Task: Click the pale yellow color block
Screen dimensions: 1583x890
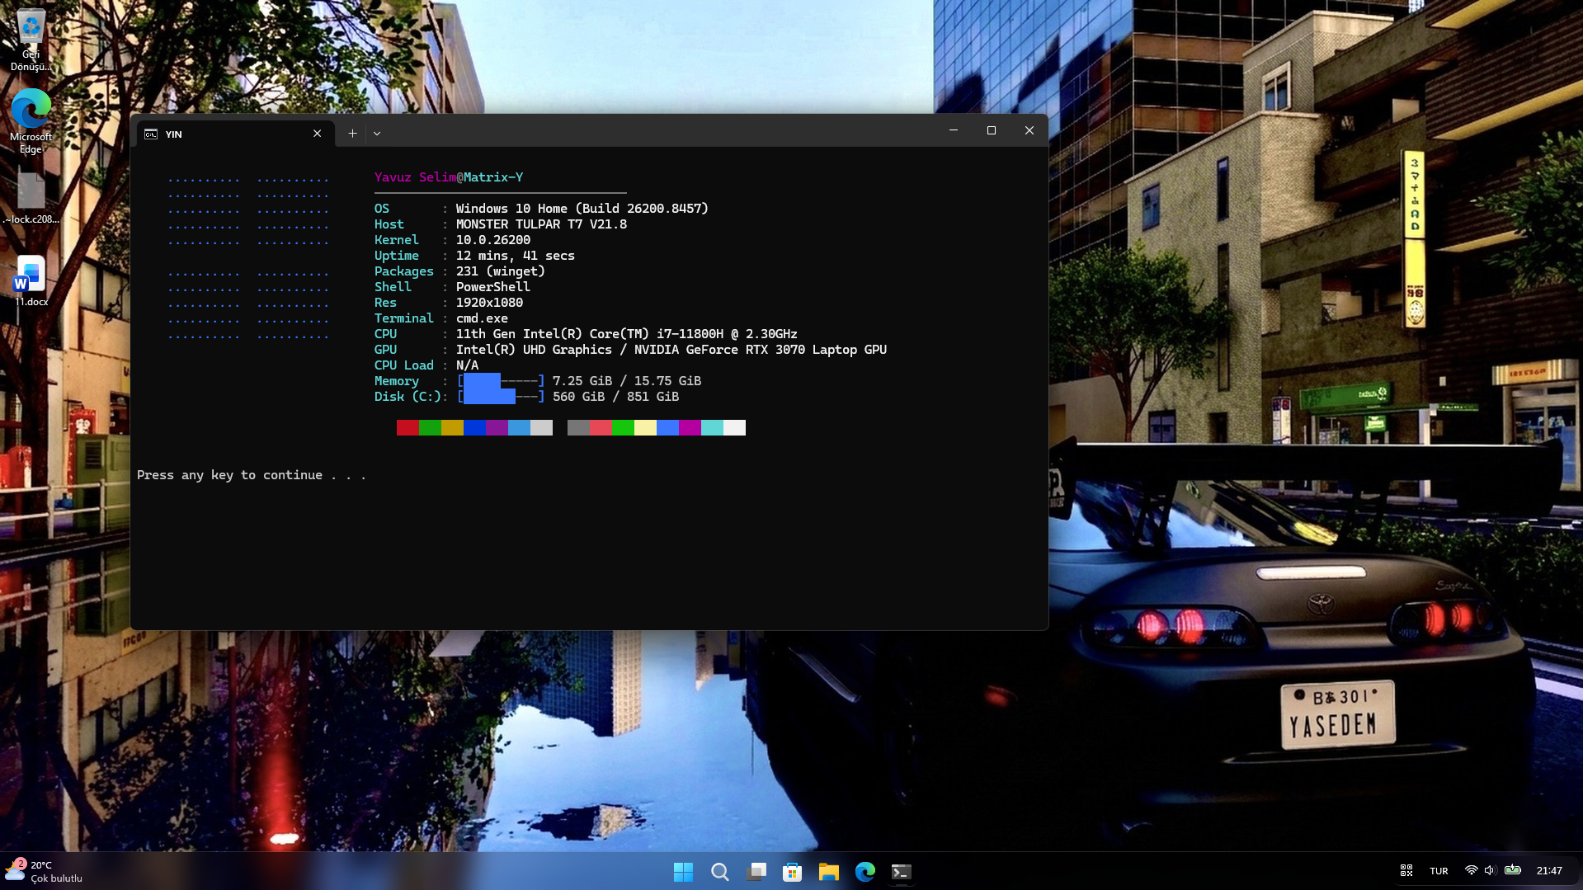Action: point(645,427)
